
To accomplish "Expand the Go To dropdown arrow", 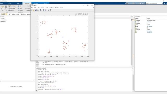I will 23,8.
